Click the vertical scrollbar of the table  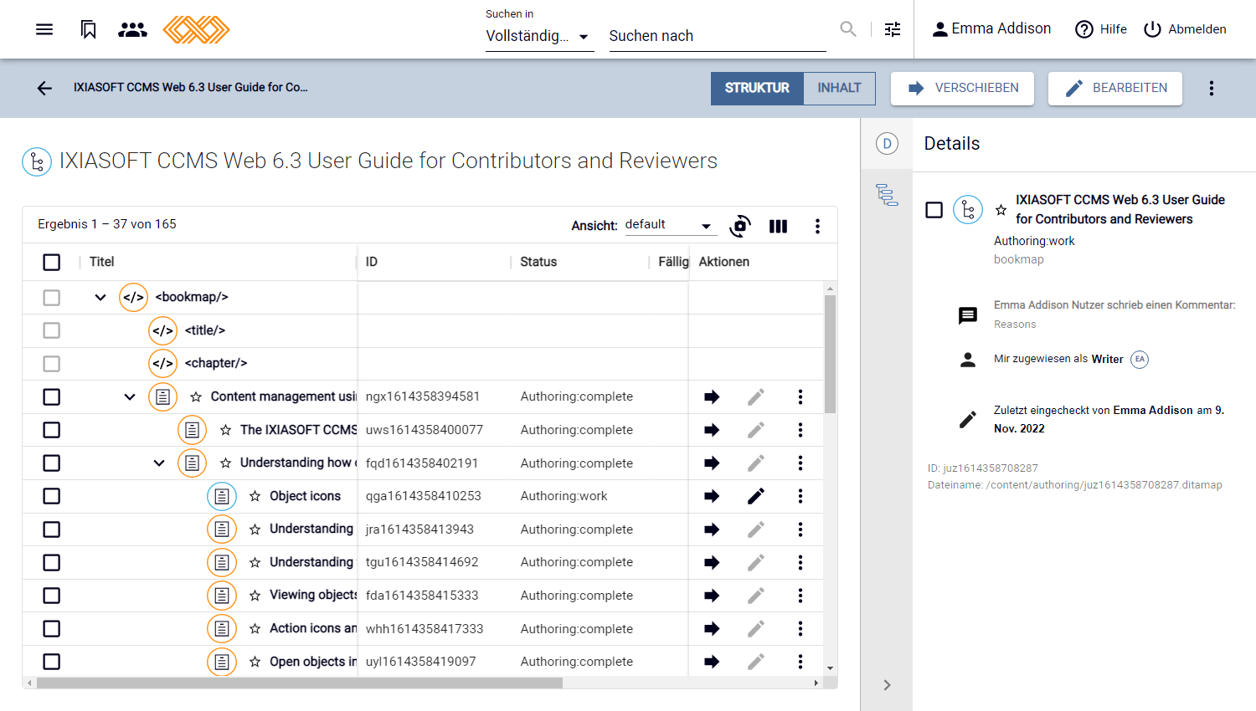831,355
